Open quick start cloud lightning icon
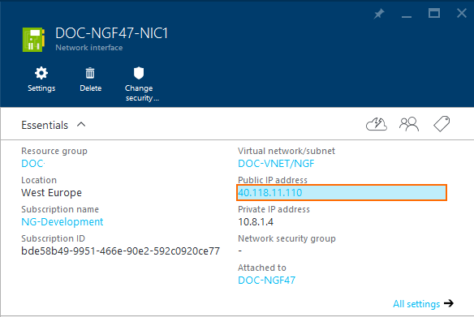The width and height of the screenshot is (474, 317). click(x=377, y=124)
